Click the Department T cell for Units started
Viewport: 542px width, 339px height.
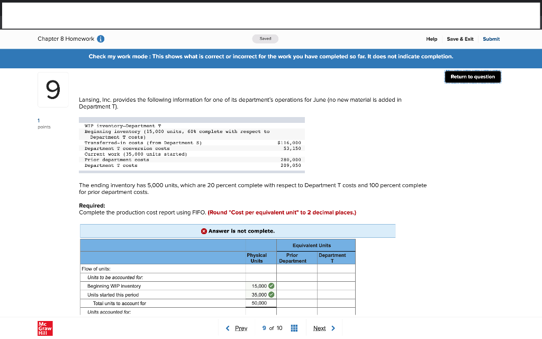click(336, 295)
